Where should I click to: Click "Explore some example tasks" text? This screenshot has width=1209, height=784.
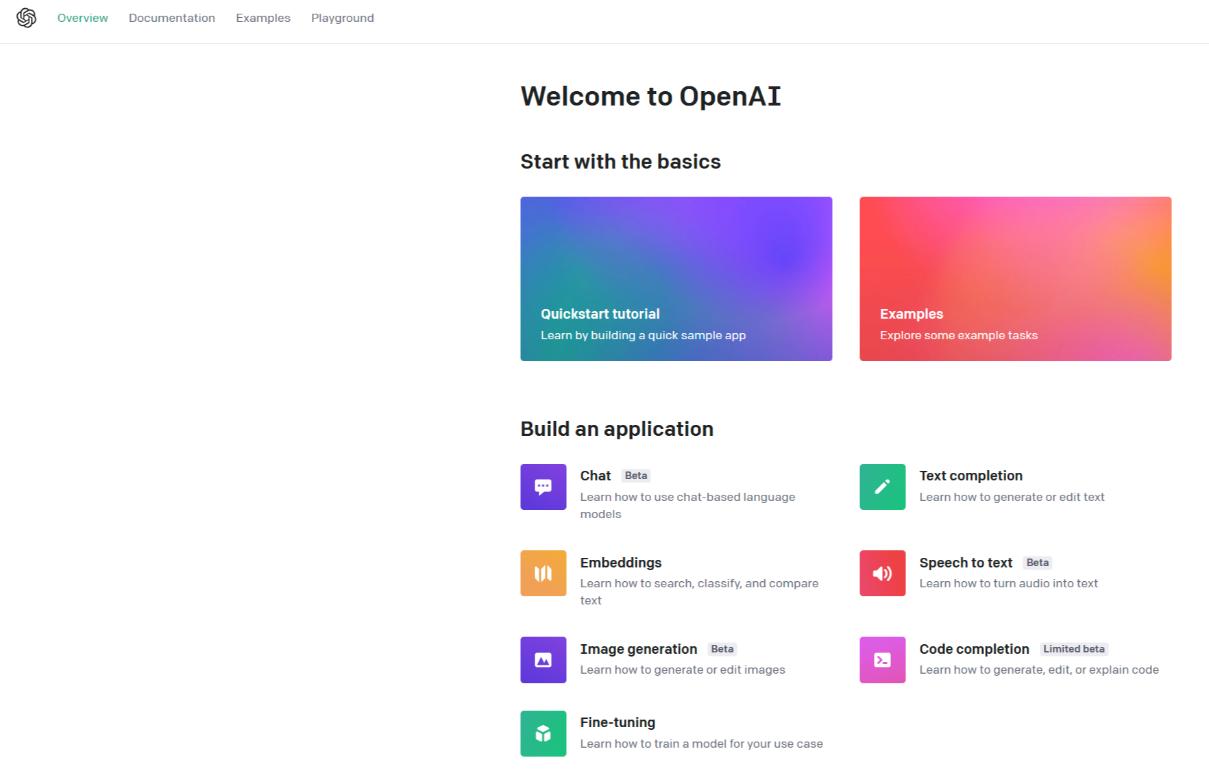coord(958,335)
